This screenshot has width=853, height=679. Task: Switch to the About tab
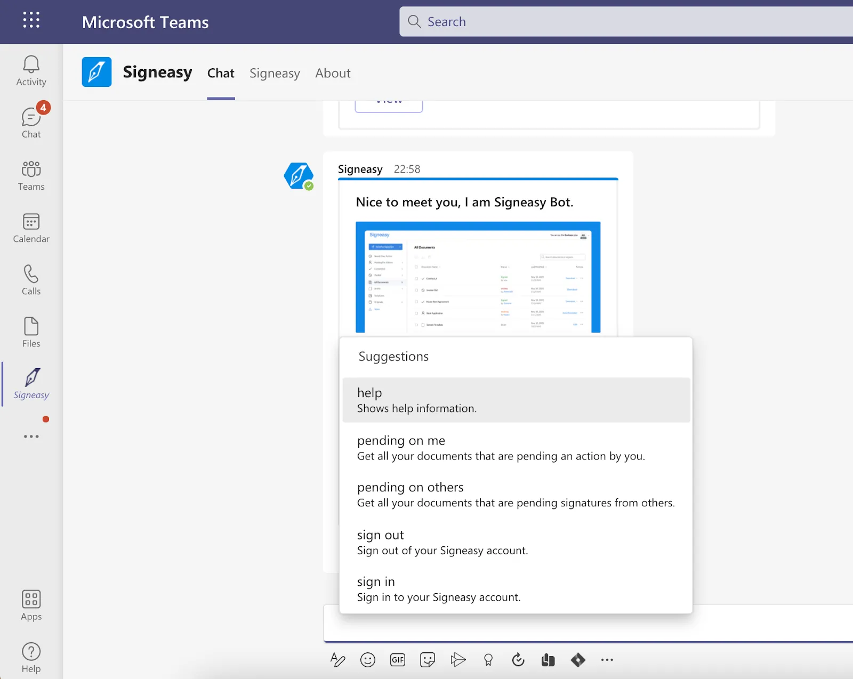[x=333, y=74]
